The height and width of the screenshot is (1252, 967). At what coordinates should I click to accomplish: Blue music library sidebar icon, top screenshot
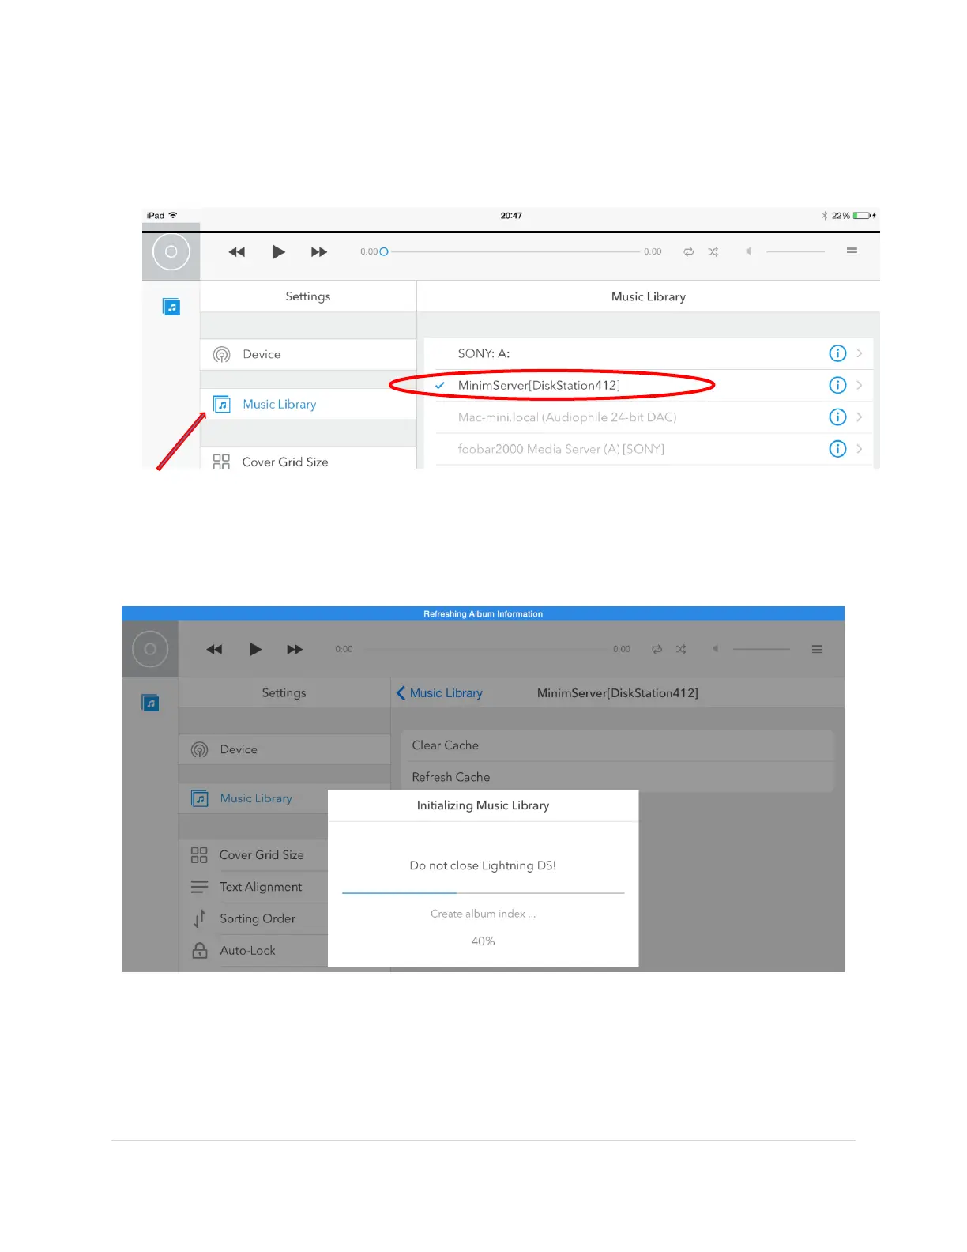171,307
